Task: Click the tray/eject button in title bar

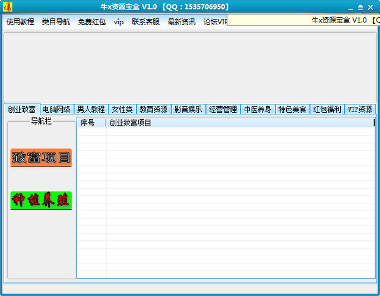Action: [360, 8]
